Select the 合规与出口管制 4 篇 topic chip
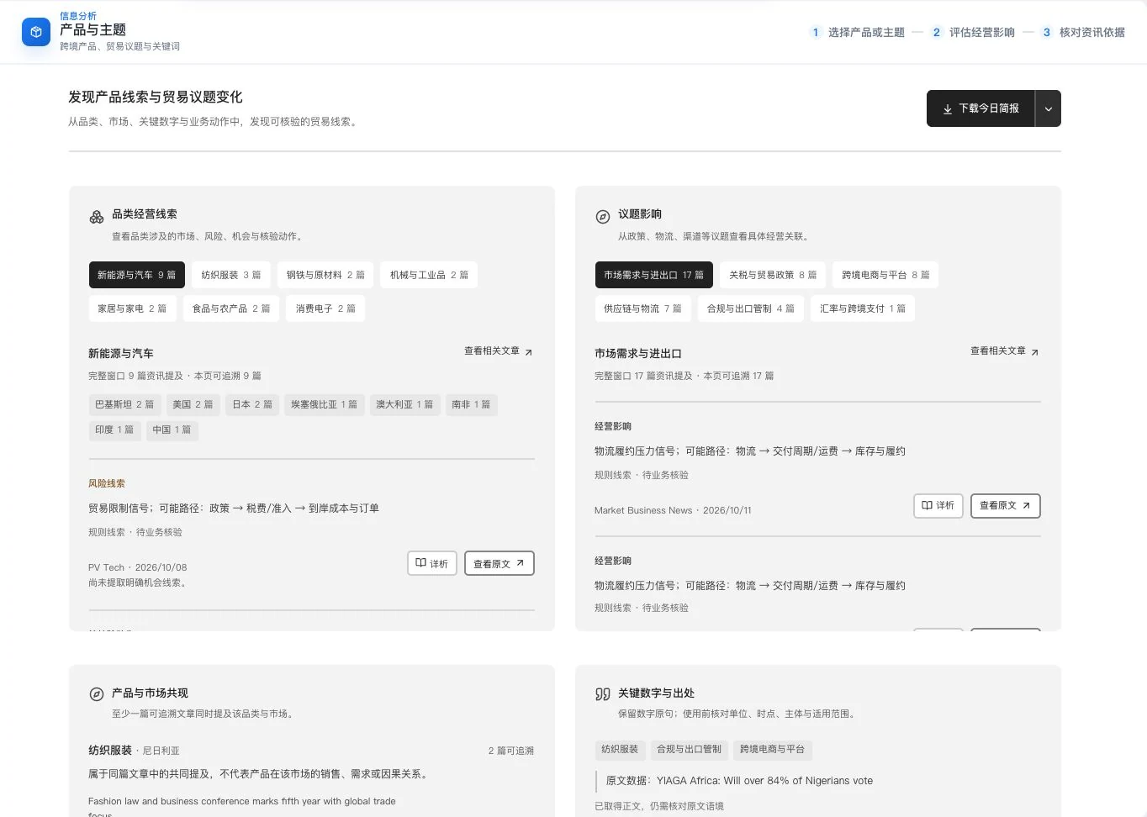1147x817 pixels. coord(751,308)
